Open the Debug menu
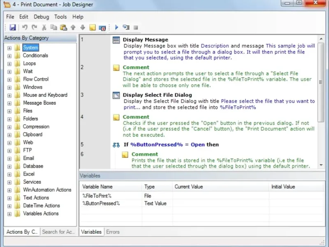The width and height of the screenshot is (329, 247). [x=41, y=17]
